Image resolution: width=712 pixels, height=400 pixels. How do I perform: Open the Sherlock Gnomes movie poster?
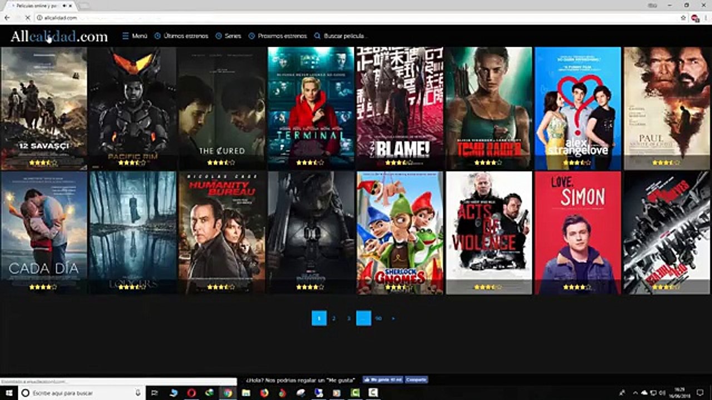399,233
